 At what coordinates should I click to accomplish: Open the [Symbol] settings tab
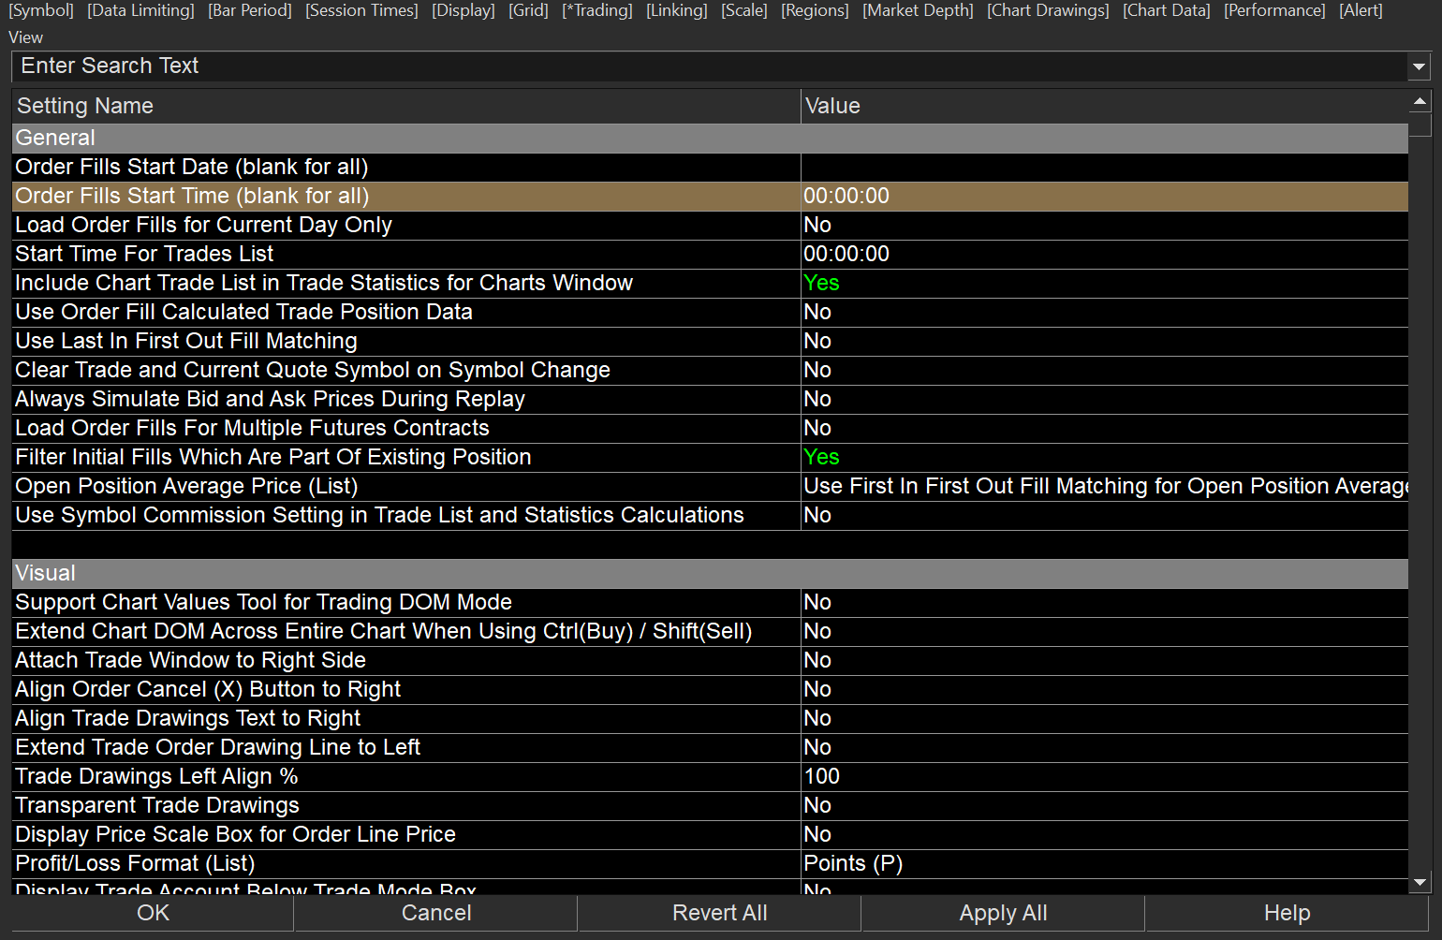point(41,10)
